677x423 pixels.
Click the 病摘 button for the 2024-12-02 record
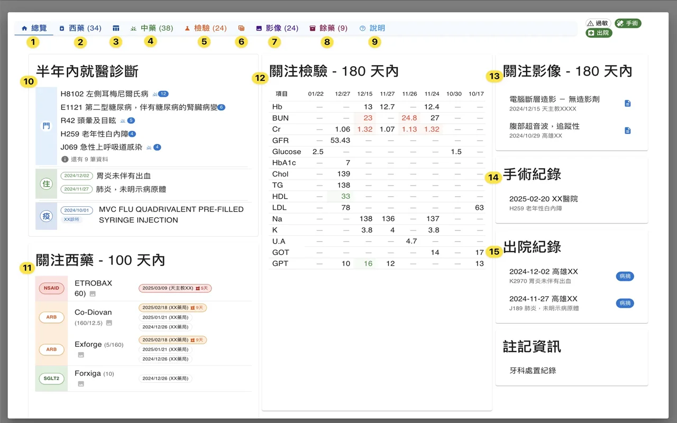tap(625, 276)
